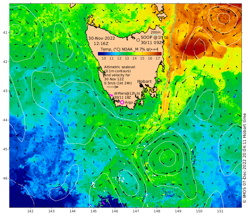Click the '0.5m/s (1kt 24h)' scale text
The image size is (248, 217).
coord(118,83)
